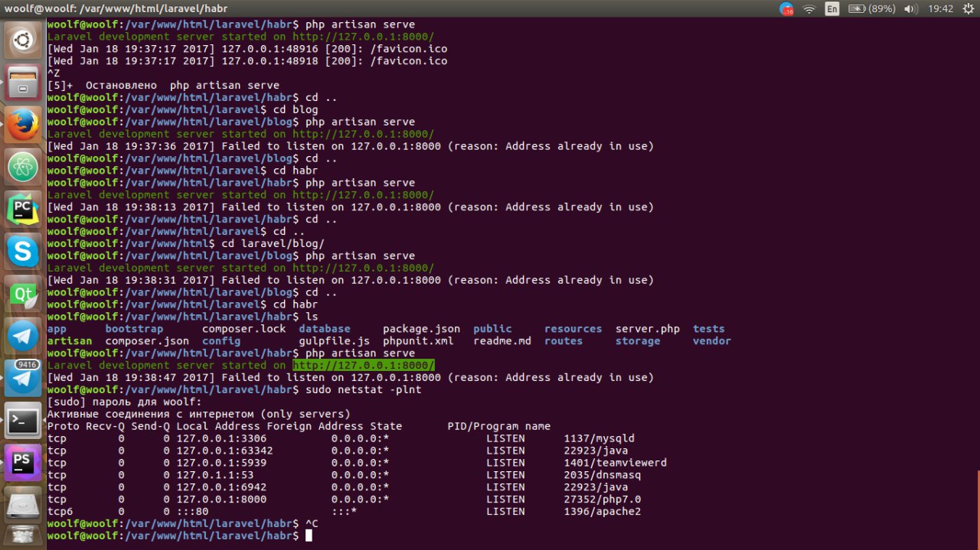
Task: Launch Qt Creator from the dock
Action: click(23, 292)
